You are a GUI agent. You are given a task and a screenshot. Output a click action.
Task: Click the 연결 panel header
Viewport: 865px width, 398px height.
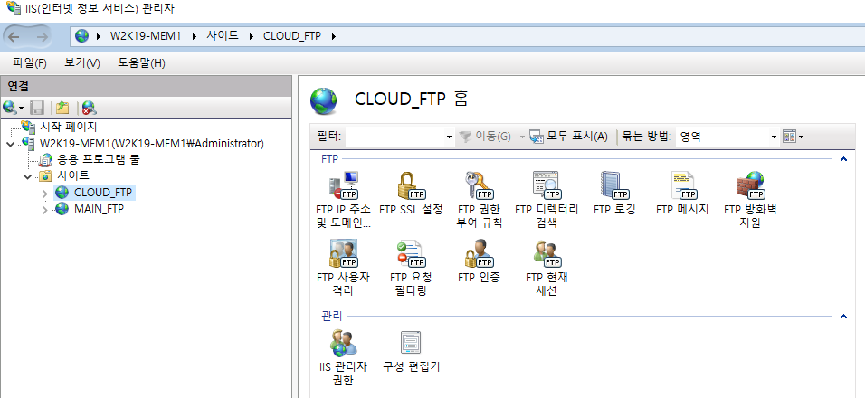(x=146, y=86)
